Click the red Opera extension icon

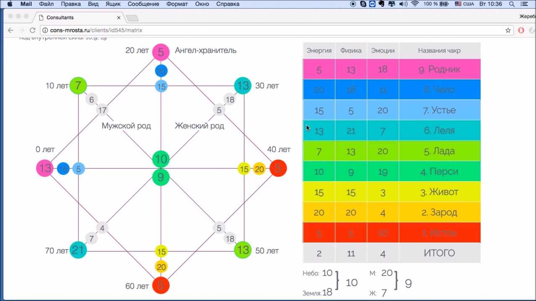[x=521, y=30]
